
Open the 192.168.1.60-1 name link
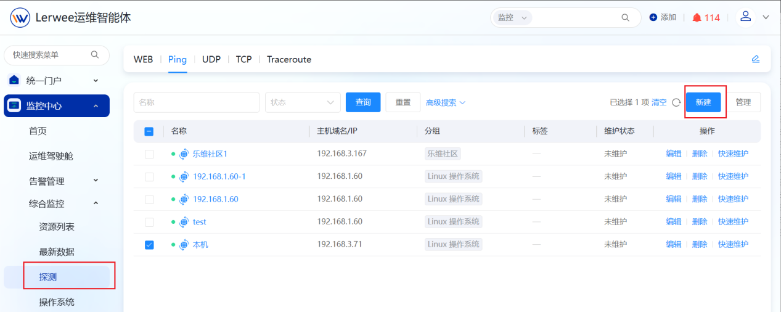coord(219,176)
